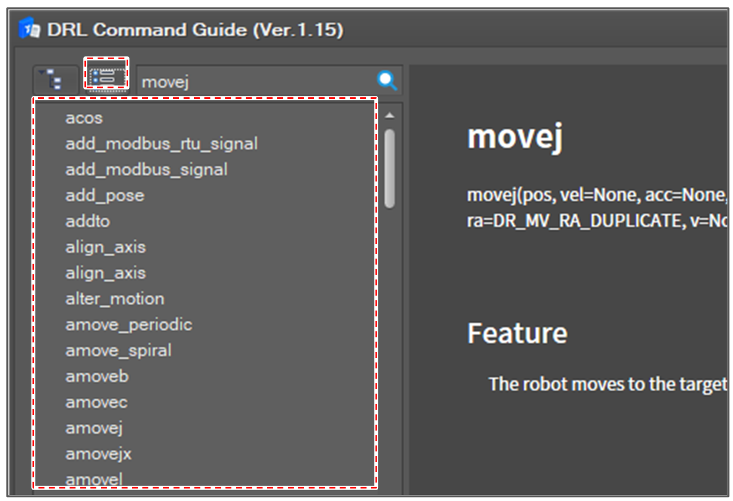Select add_pose from the command list

(105, 196)
